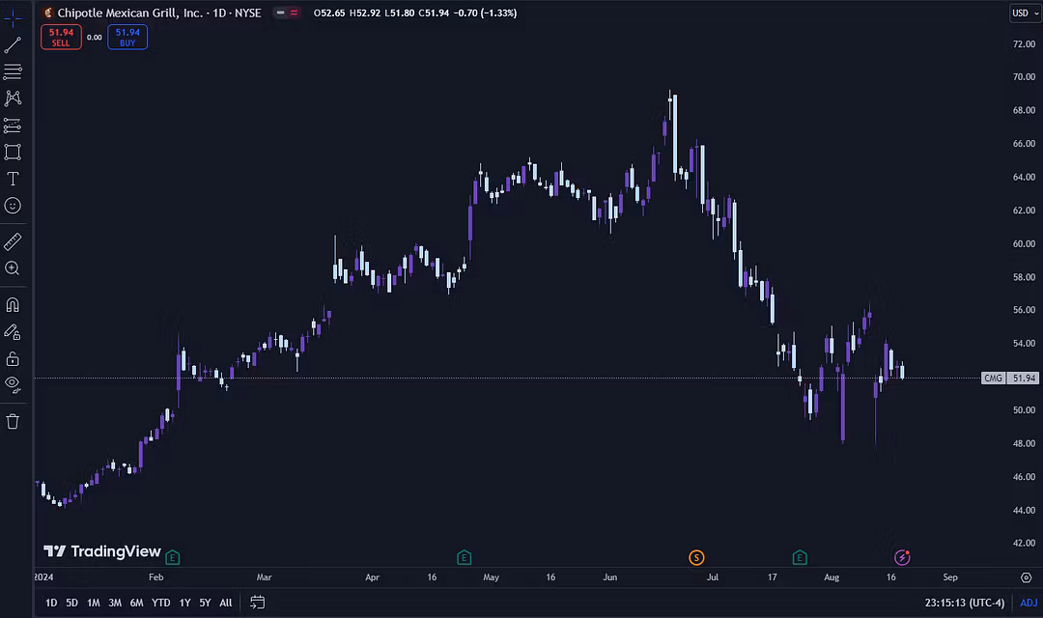Choose the chart patterns tool
1043x618 pixels.
[x=13, y=98]
